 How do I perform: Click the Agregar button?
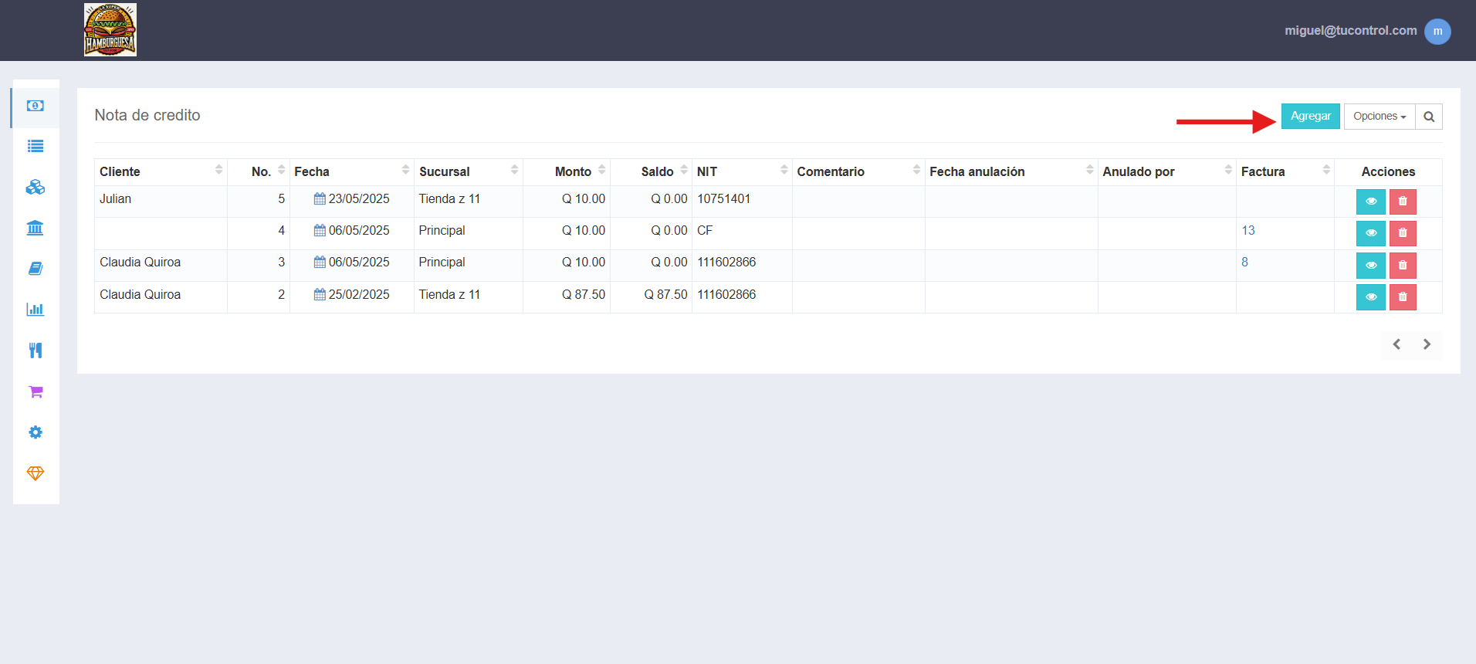1311,117
